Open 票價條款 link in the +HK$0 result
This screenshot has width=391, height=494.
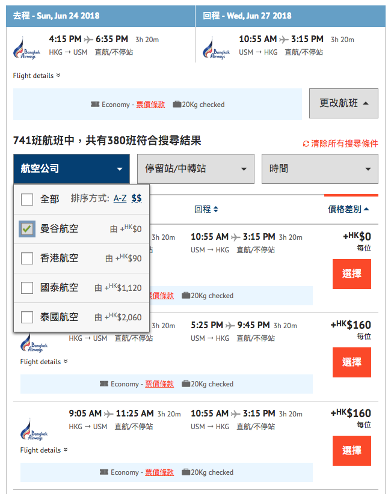click(x=161, y=296)
